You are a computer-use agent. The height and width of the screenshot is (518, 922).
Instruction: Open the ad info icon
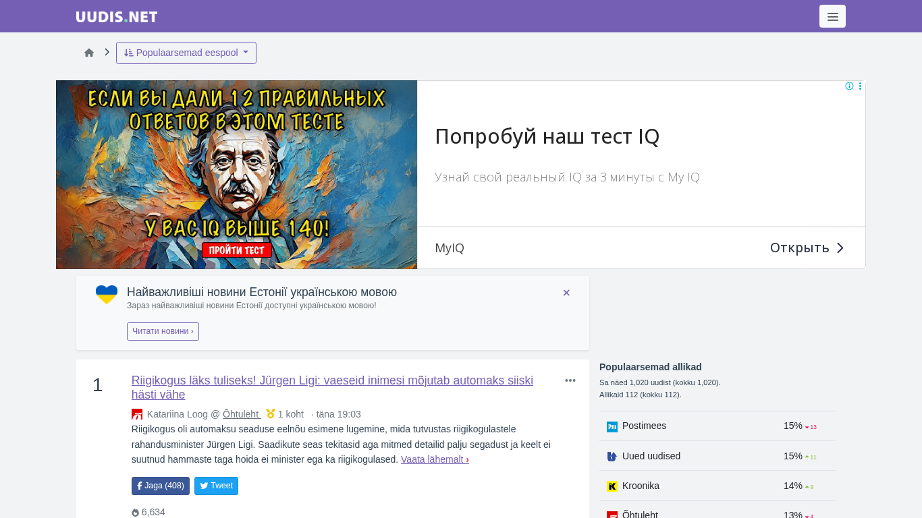[849, 86]
